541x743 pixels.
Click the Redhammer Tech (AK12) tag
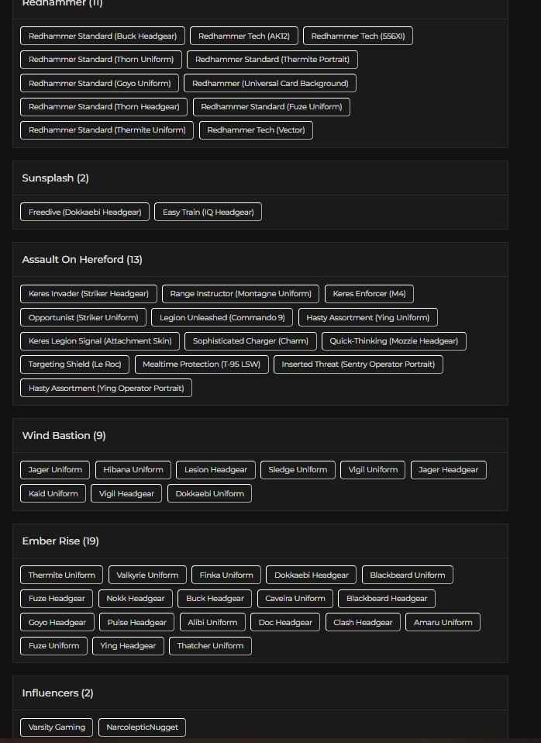click(243, 36)
